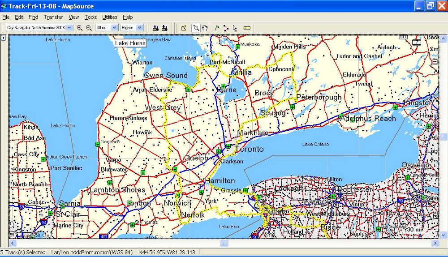Click the Buffalo map label
Image resolution: width=448 pixels, height=257 pixels.
(x=276, y=211)
